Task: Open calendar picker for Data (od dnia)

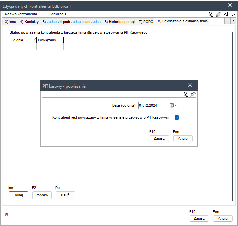Action: point(173,105)
